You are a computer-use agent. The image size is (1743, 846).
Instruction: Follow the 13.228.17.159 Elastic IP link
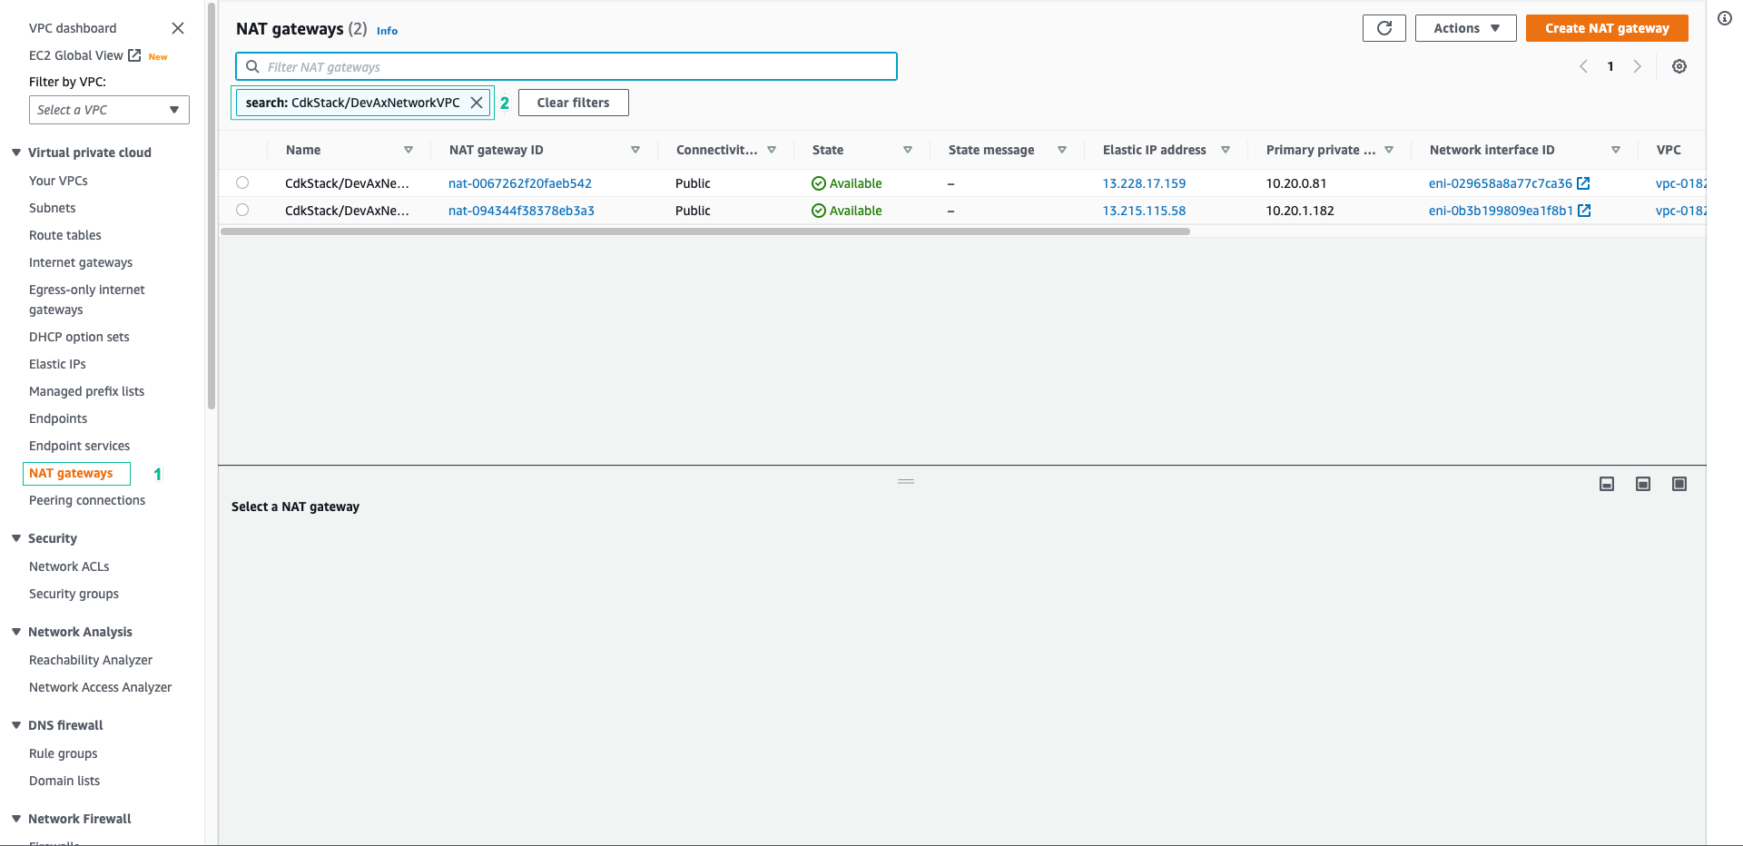(x=1143, y=182)
